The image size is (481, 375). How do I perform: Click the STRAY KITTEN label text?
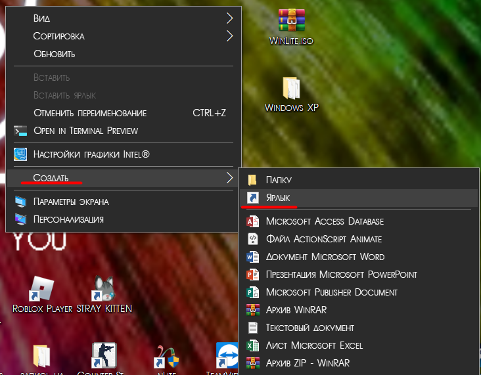click(104, 309)
